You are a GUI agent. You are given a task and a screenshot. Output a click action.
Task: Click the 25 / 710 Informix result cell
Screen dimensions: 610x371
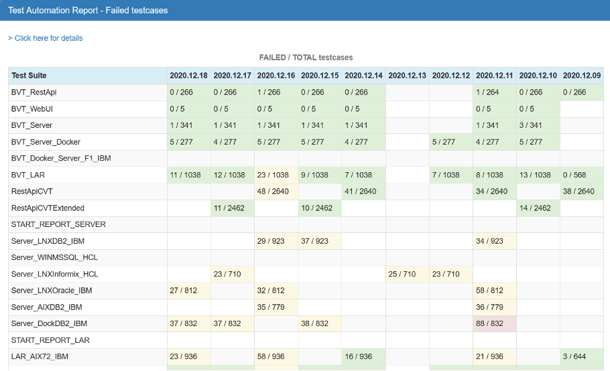(402, 274)
